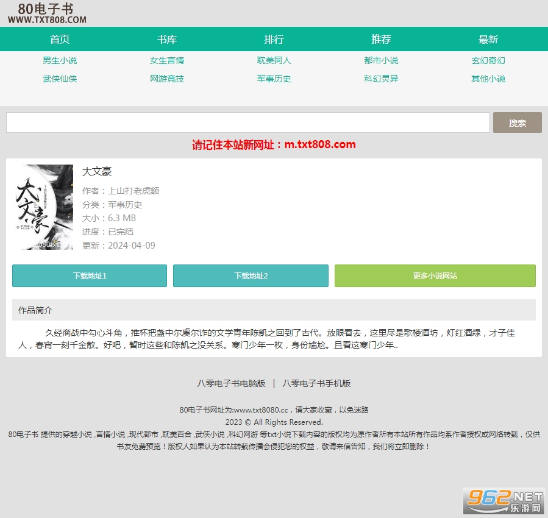Switch to 八零电子书手机版 footer link

point(316,383)
